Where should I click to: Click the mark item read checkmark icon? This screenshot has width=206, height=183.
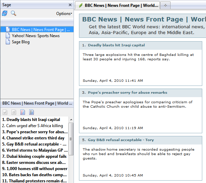click(x=5, y=112)
